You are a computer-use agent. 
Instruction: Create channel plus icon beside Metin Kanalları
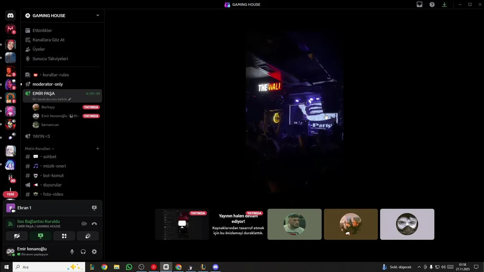pyautogui.click(x=98, y=148)
